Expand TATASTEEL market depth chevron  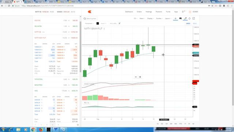69,79
